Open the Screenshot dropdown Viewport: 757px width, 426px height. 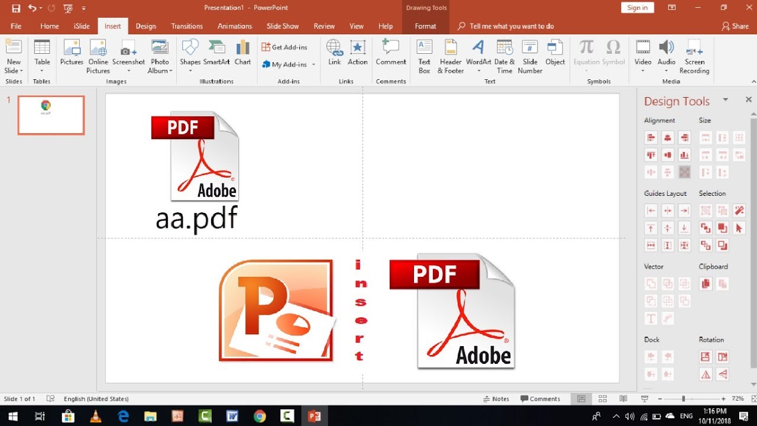point(128,71)
